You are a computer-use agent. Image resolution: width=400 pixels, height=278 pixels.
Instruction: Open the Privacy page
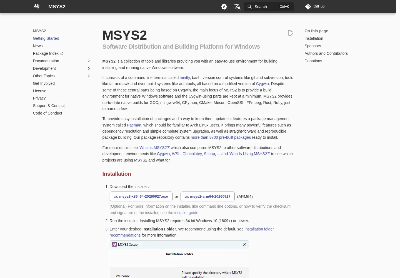pyautogui.click(x=39, y=98)
